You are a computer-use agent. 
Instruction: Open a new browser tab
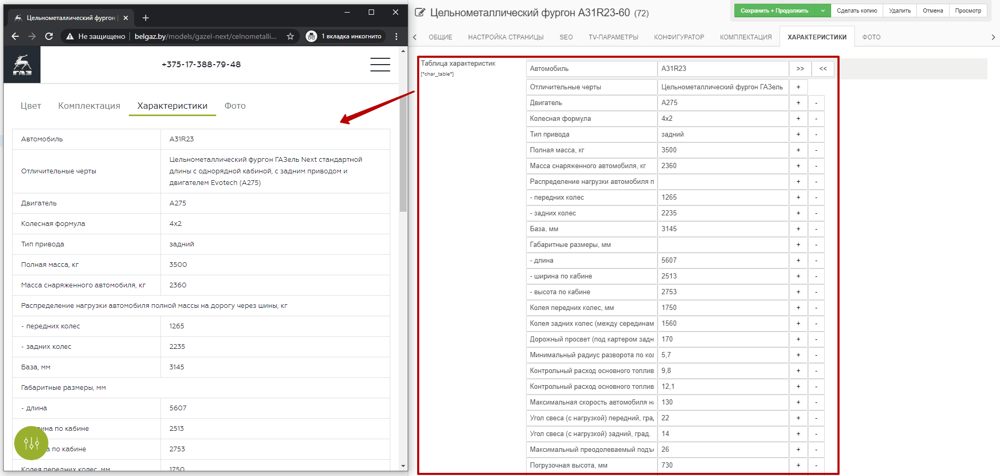146,18
